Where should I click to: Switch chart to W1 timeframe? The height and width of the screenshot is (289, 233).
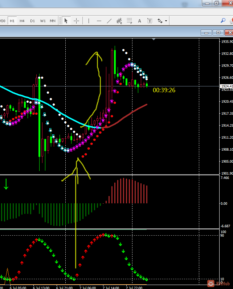[x=43, y=21]
